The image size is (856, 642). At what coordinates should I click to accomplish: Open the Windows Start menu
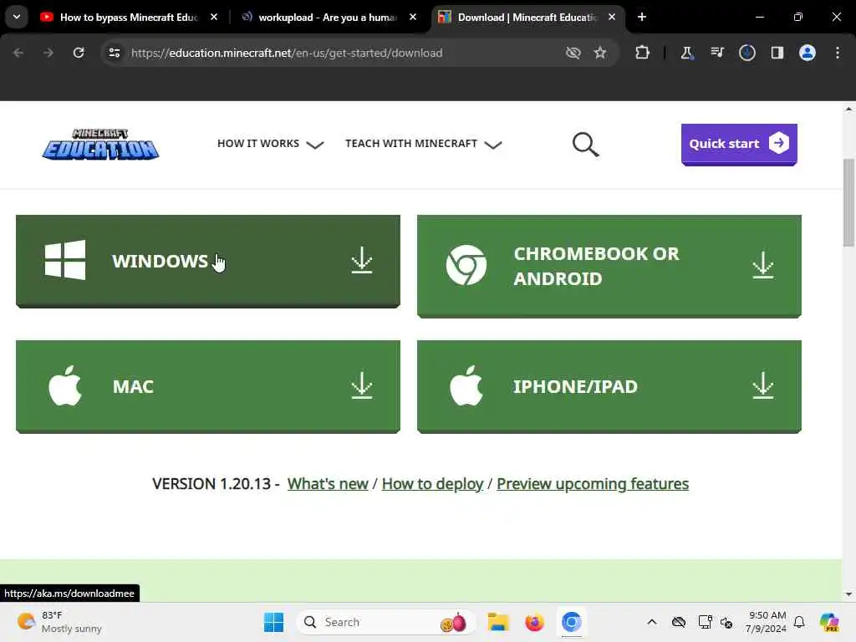273,622
